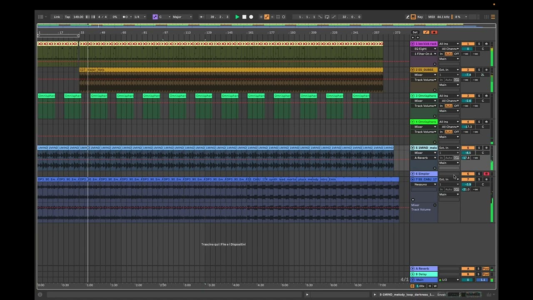Screen dimensions: 533x300
Task: Open the quantization 1/4 dropdown
Action: click(139, 17)
